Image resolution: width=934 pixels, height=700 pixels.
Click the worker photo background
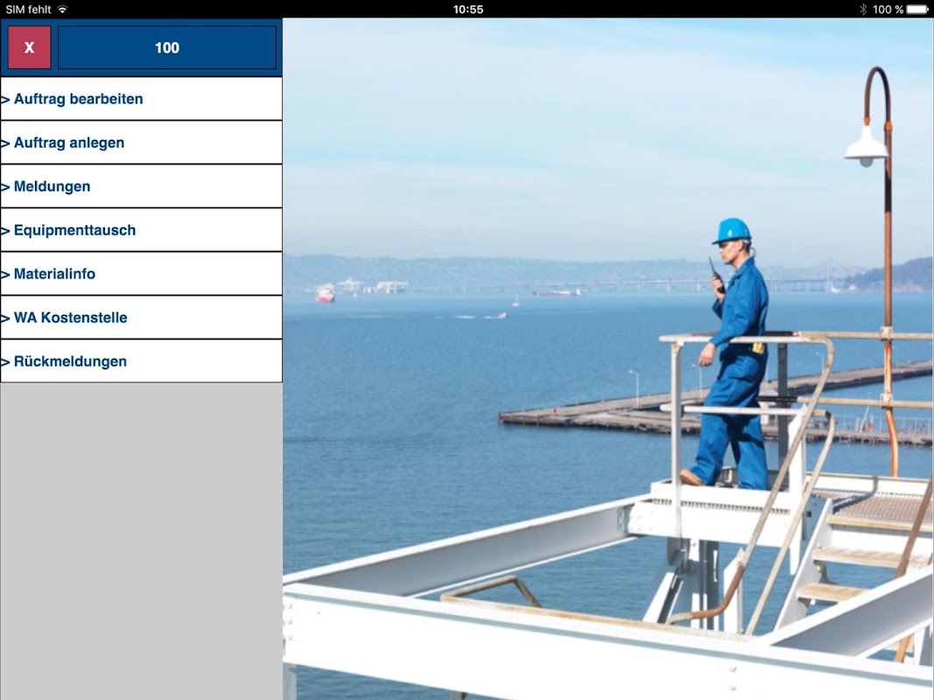point(608,359)
